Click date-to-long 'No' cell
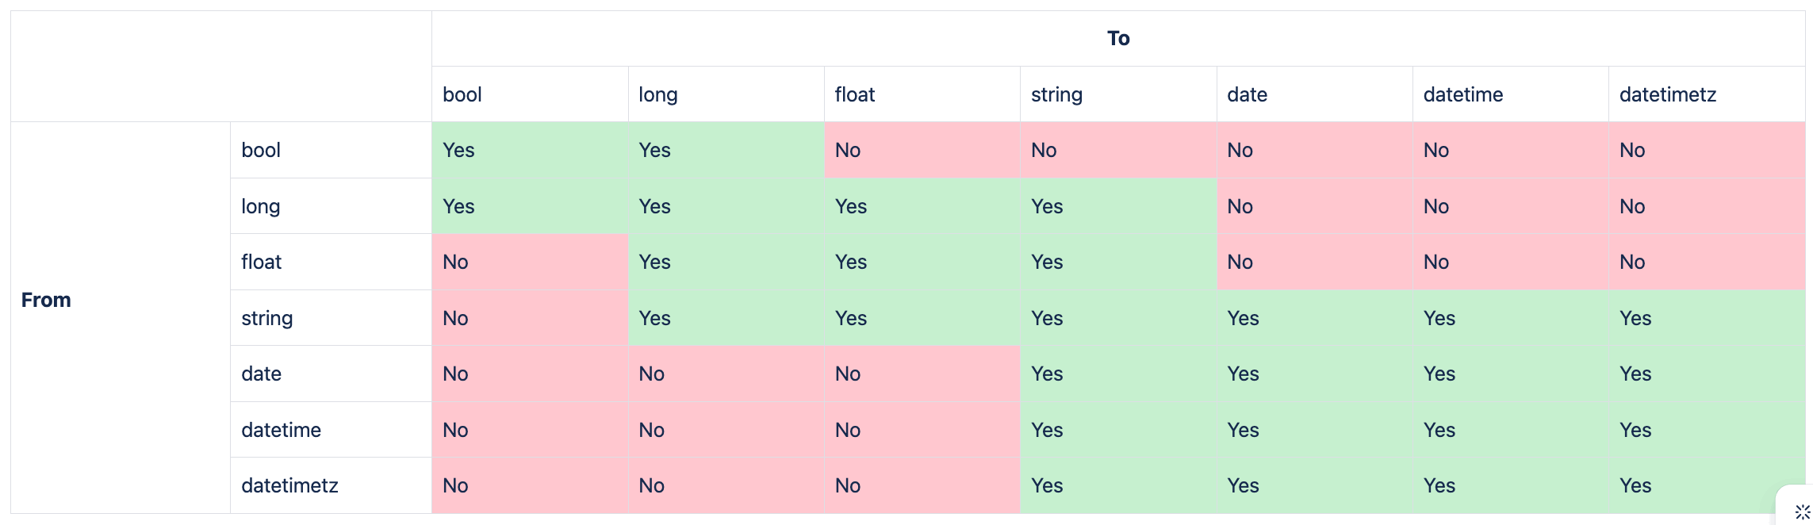The width and height of the screenshot is (1813, 525). tap(652, 374)
